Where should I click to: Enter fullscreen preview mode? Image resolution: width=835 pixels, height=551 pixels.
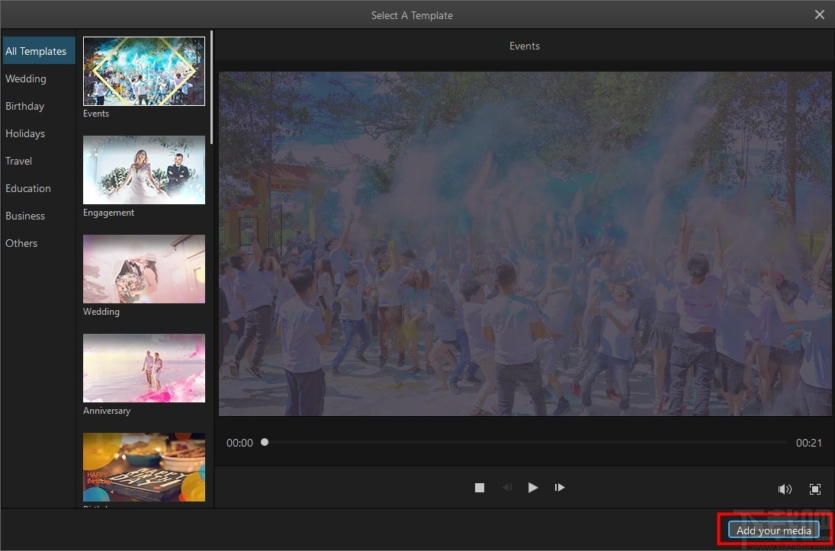pos(814,489)
